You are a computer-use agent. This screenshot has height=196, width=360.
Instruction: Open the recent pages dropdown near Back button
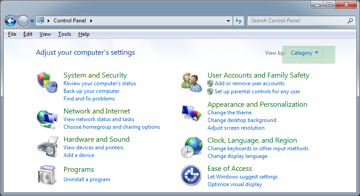coord(32,21)
